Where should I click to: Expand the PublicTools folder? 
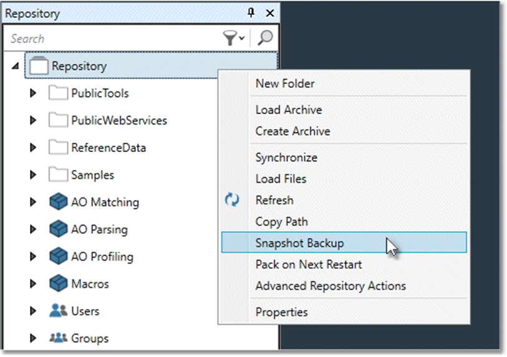point(34,93)
